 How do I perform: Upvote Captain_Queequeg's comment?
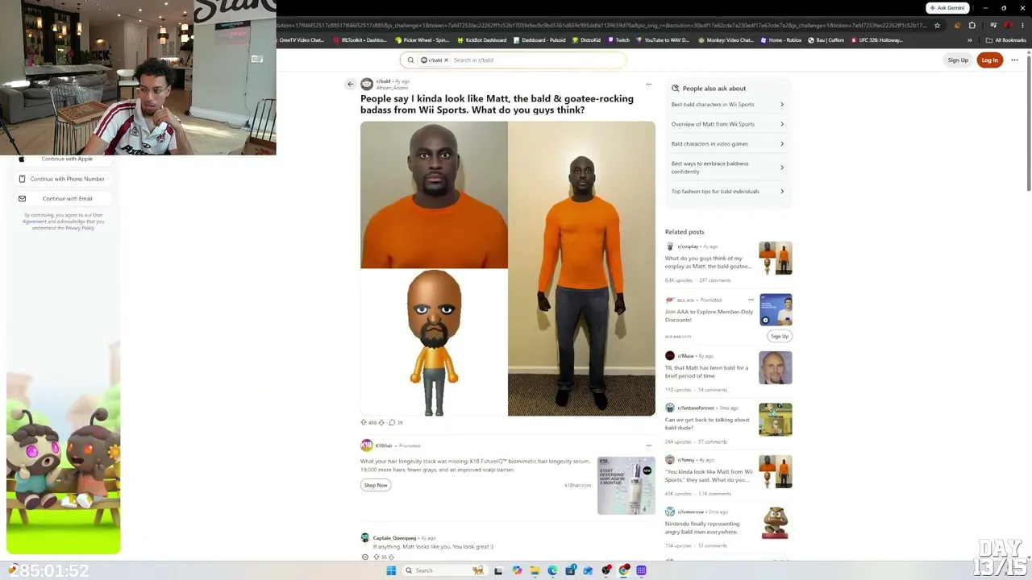376,557
